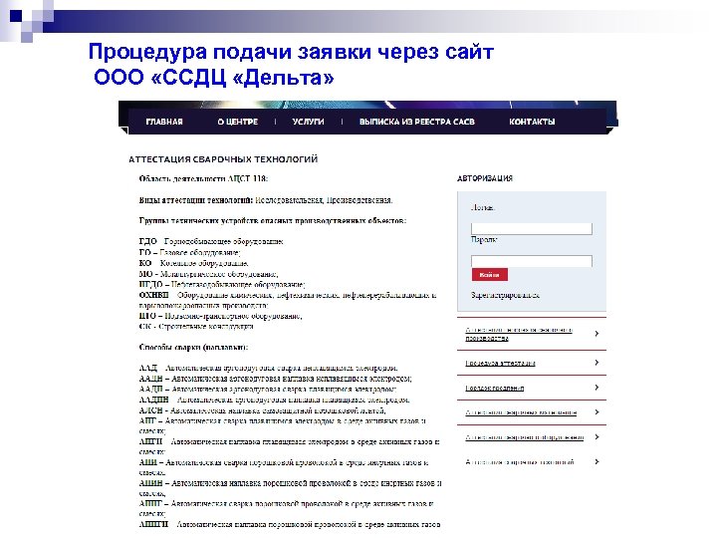Click the ПТО Подъемно-транспортное оборудование row
Viewport: 717px width, 538px height.
[220, 316]
